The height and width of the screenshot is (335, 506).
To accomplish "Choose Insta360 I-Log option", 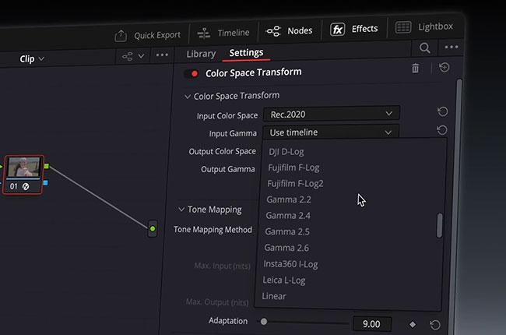I will tap(290, 264).
